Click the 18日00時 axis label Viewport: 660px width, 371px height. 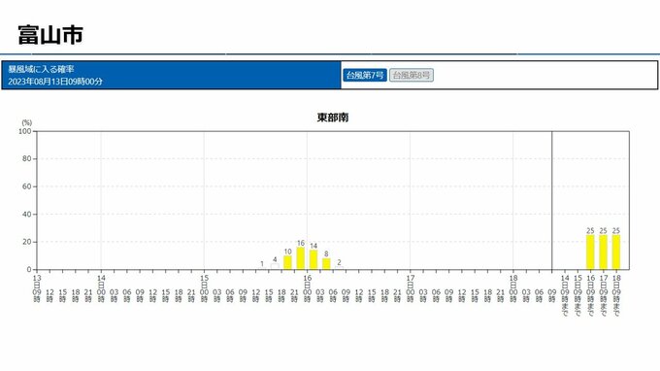[513, 288]
